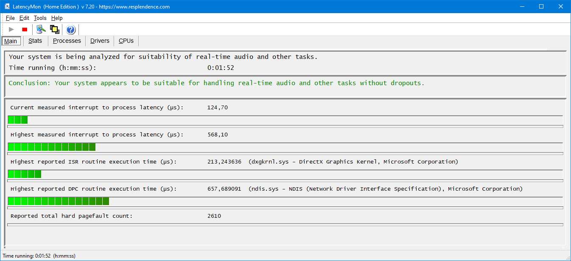The width and height of the screenshot is (571, 261).
Task: Click the highest interrupt to process latency bar
Action: 52,147
